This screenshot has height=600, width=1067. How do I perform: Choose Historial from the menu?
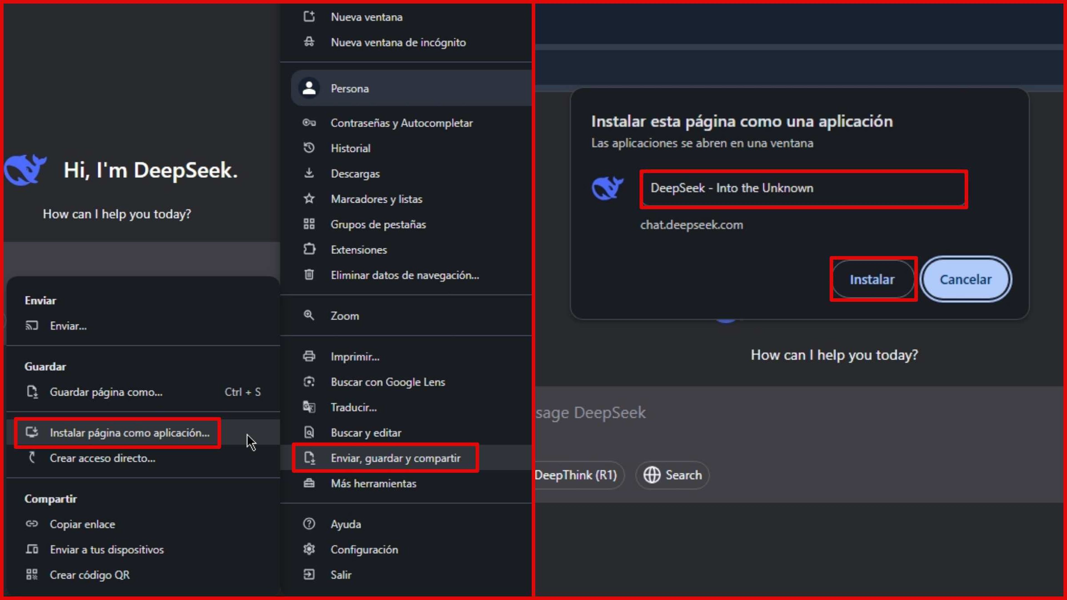point(406,148)
